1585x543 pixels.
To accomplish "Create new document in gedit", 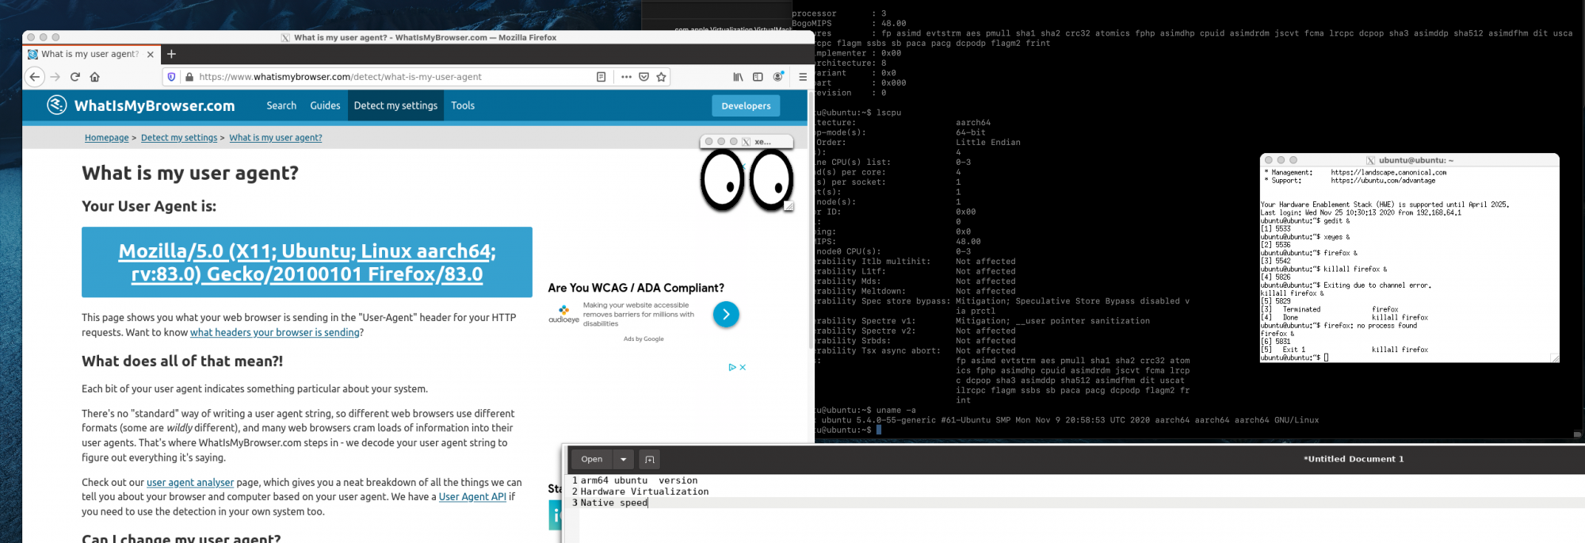I will point(650,459).
